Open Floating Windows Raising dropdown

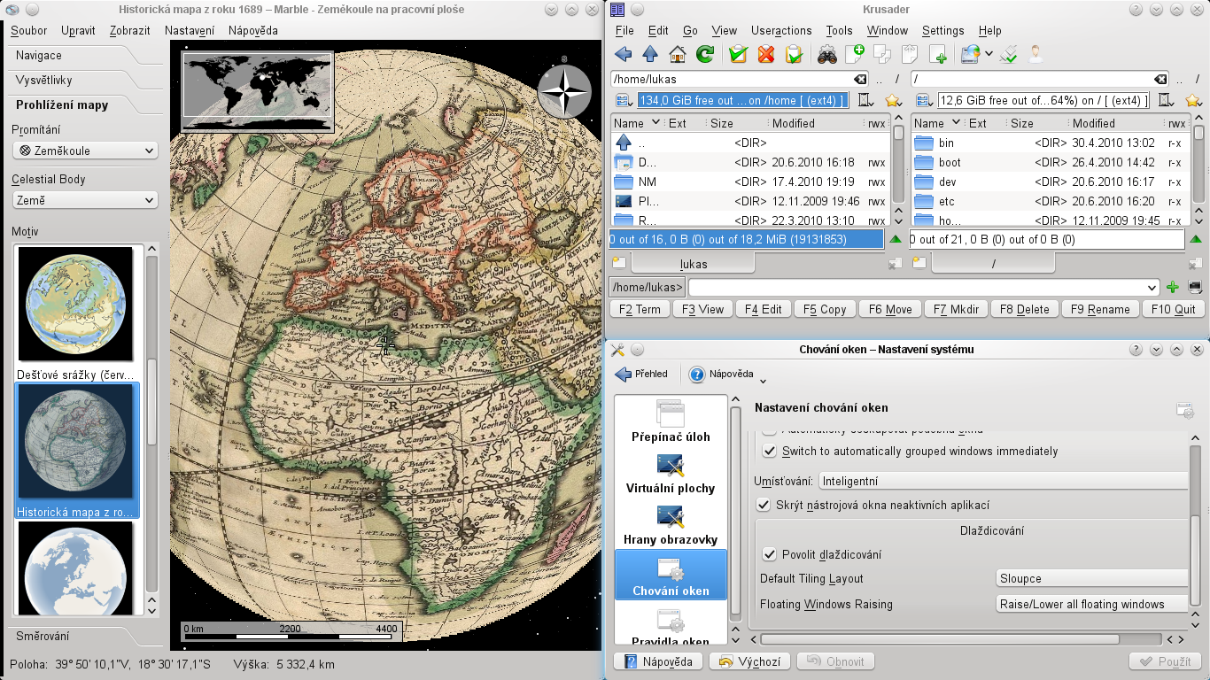(x=1092, y=604)
